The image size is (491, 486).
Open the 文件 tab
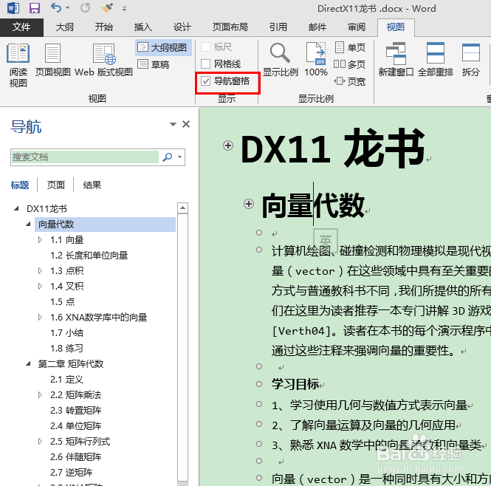click(x=21, y=27)
